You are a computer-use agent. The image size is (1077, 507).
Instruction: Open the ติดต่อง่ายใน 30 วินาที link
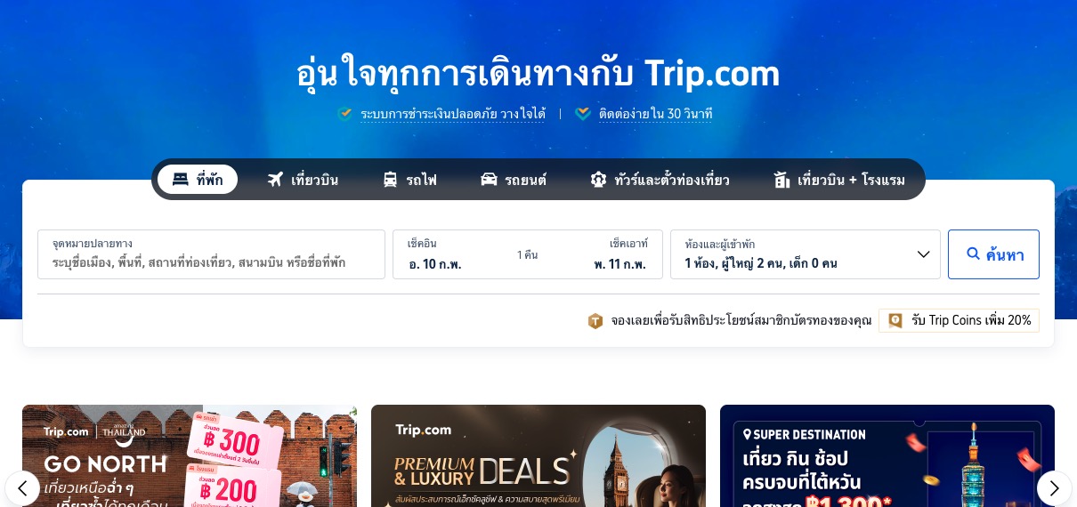click(x=655, y=114)
